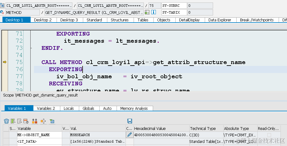The width and height of the screenshot is (287, 146).
Task: Click the green arrow navigate-to-source icon
Action: point(147,12)
